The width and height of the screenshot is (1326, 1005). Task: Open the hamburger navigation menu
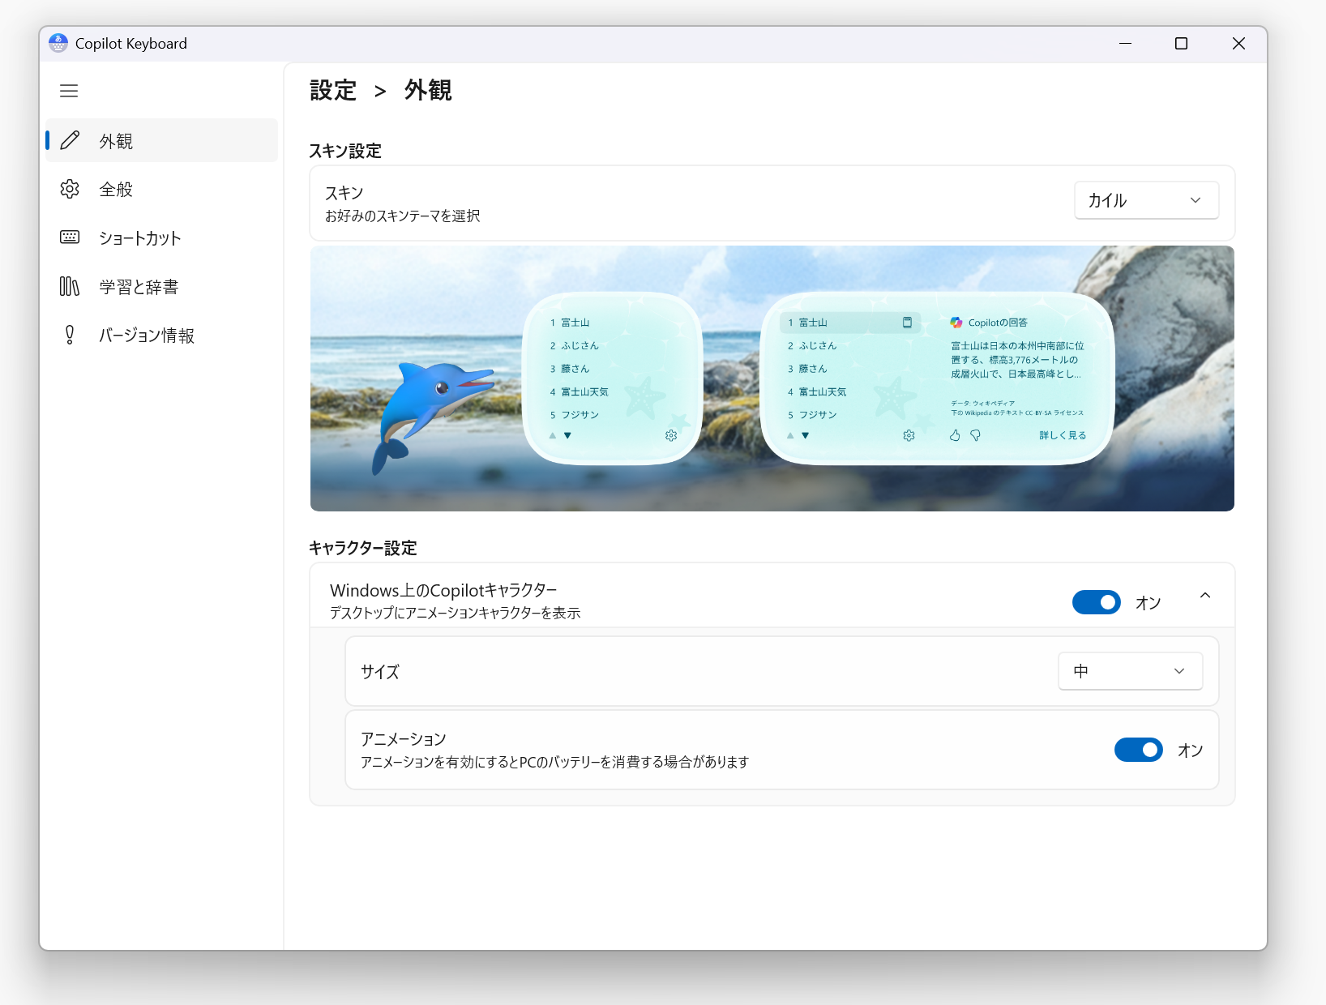pyautogui.click(x=69, y=91)
